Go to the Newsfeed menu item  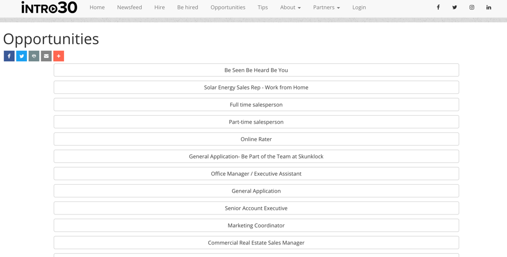coord(129,7)
